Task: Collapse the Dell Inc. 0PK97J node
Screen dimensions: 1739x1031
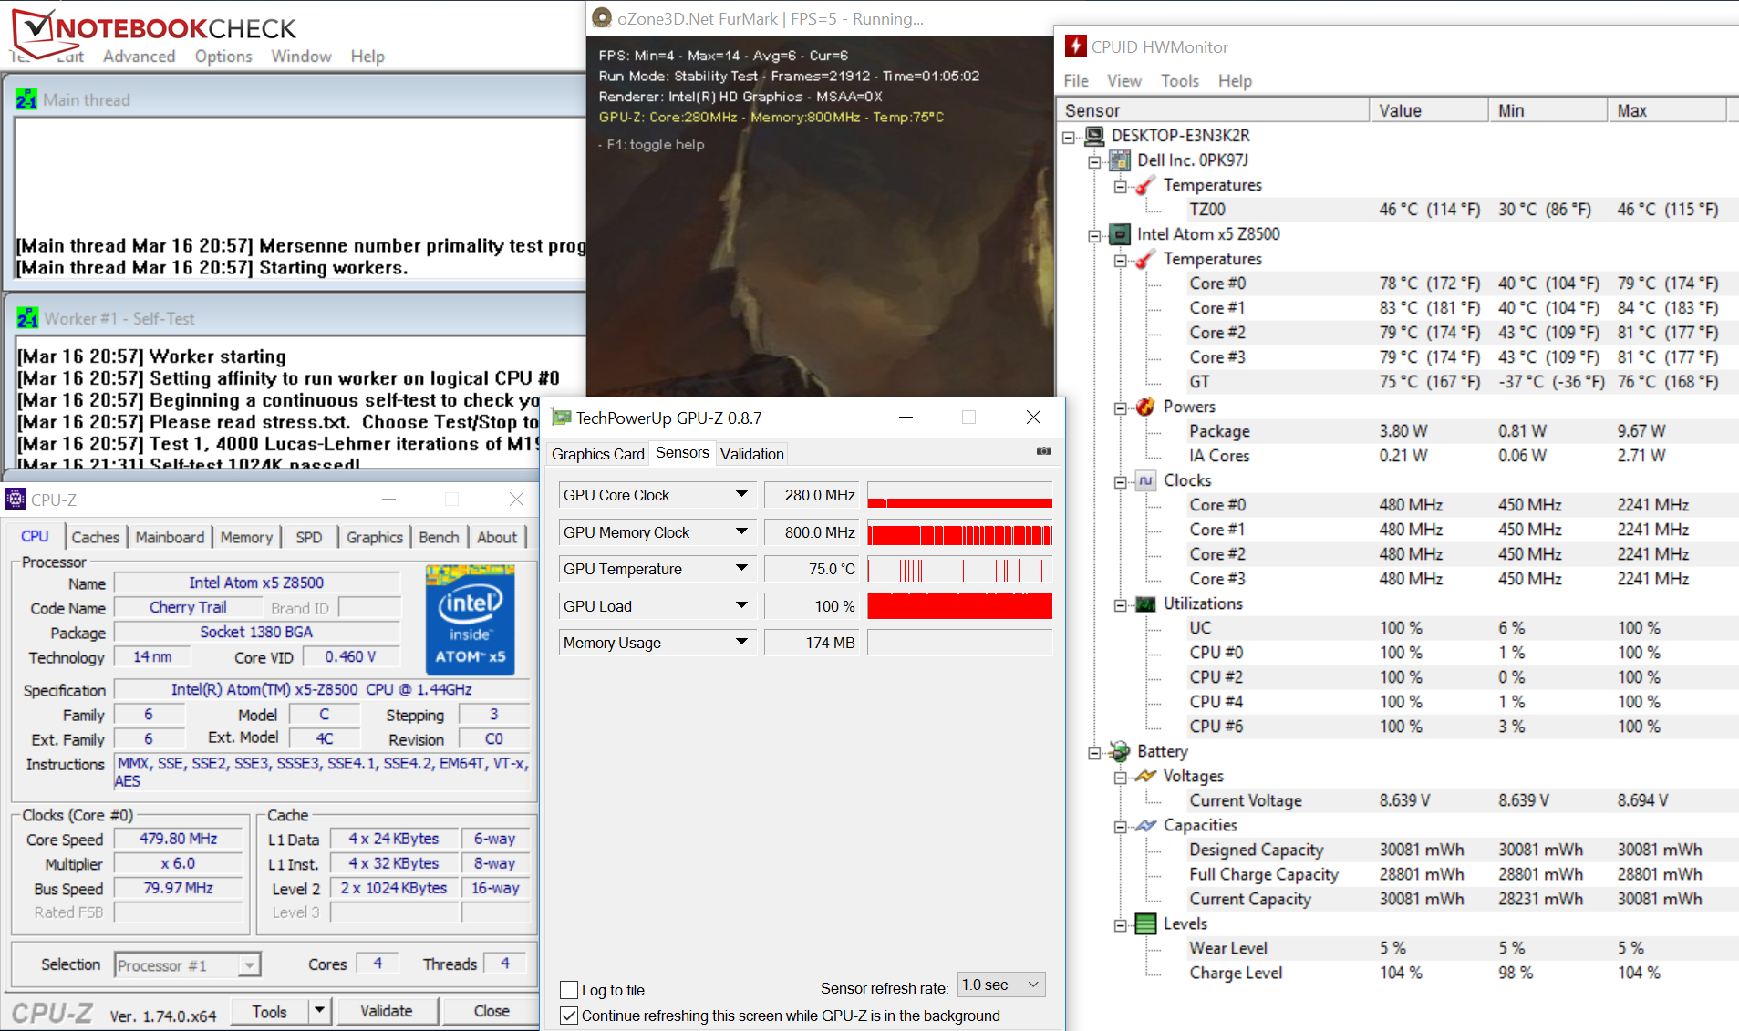Action: coord(1094,162)
